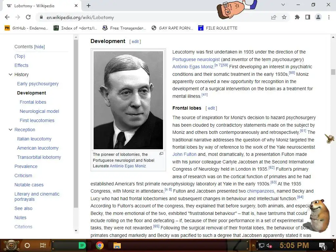Open António Egas Moniz article link
The image size is (336, 252).
(193, 67)
